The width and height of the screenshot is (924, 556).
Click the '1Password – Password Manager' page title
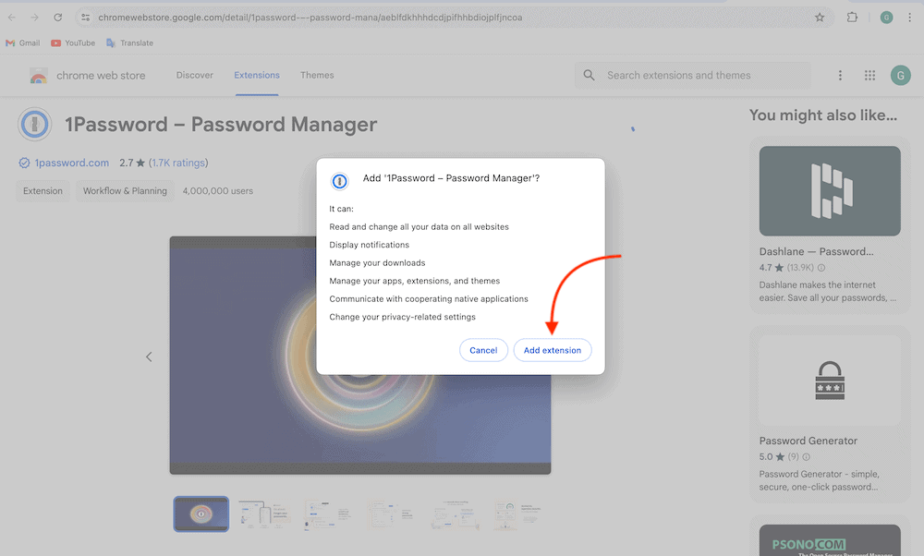coord(221,125)
